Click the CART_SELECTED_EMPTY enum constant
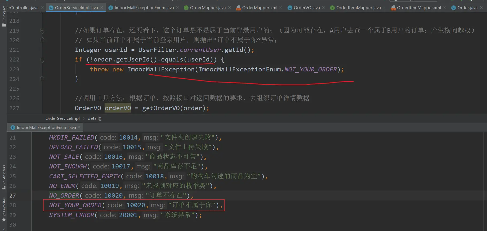Screen dimensions: 487x231 [85, 176]
